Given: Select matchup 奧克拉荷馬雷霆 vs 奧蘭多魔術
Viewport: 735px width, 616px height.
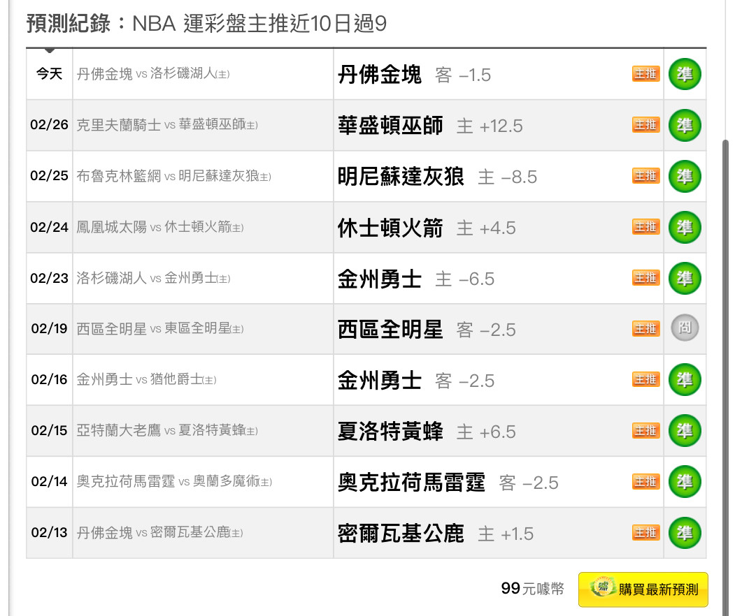Looking at the screenshot, I should tap(174, 482).
